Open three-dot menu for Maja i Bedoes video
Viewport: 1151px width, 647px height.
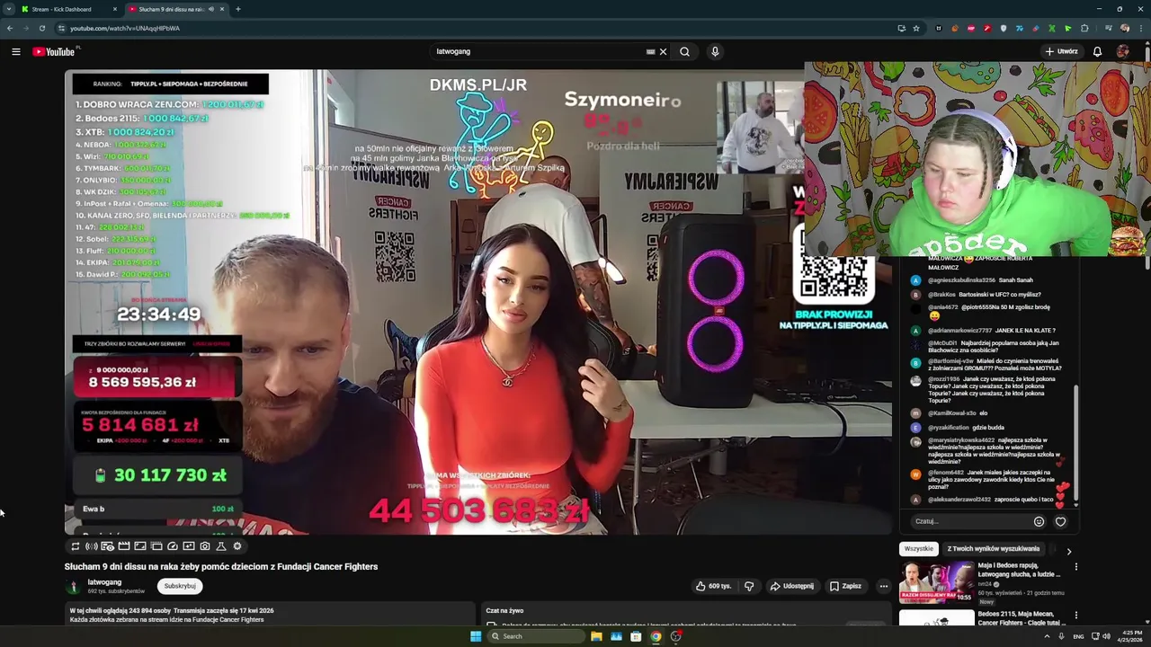click(x=1075, y=567)
